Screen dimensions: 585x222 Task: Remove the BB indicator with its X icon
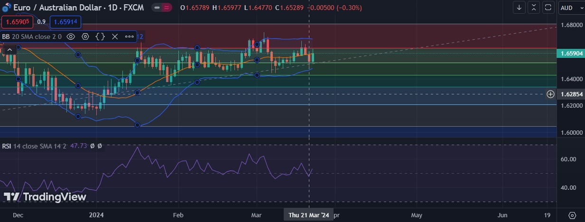pos(115,36)
